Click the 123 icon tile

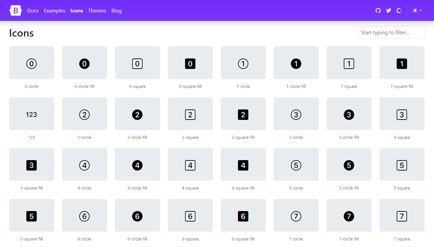(x=31, y=114)
